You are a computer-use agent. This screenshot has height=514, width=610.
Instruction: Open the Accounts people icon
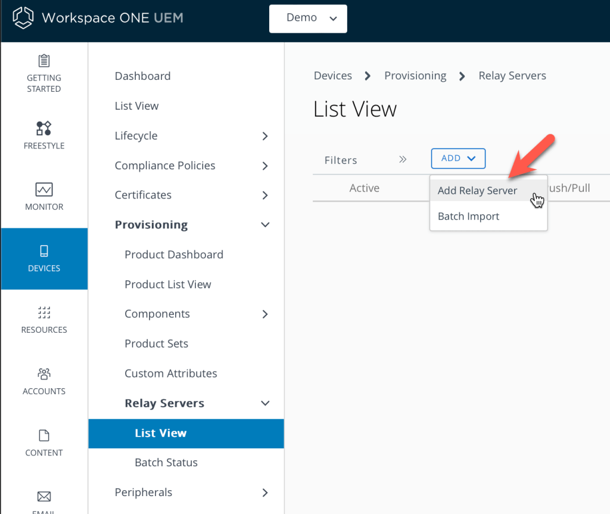[44, 374]
